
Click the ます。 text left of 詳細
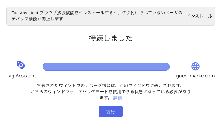tap(105, 98)
